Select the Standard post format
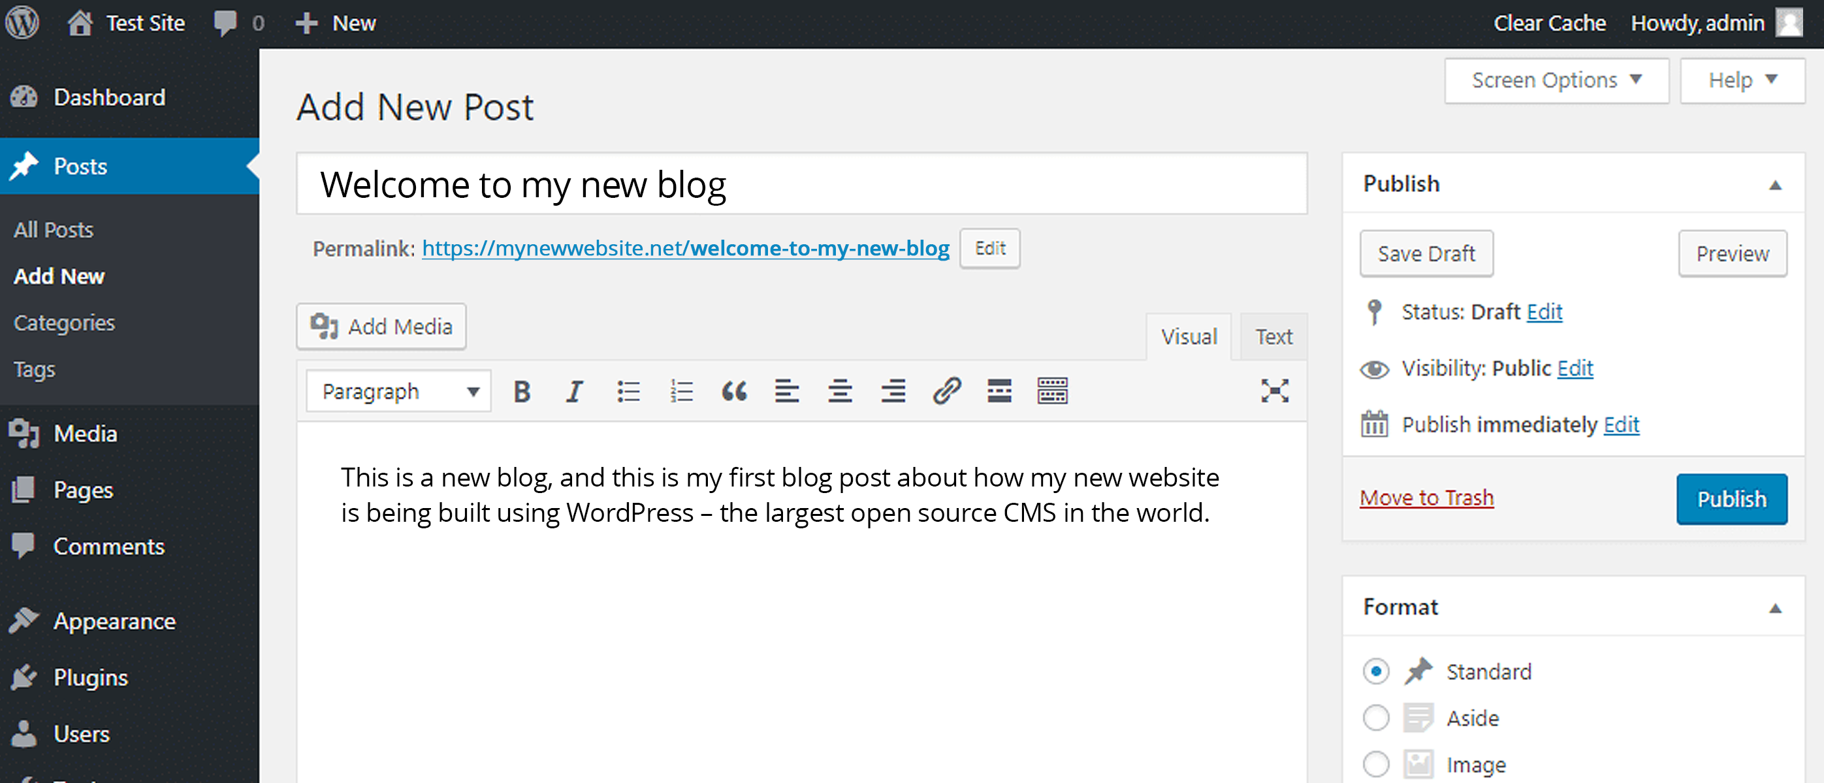This screenshot has width=1824, height=783. click(x=1376, y=671)
